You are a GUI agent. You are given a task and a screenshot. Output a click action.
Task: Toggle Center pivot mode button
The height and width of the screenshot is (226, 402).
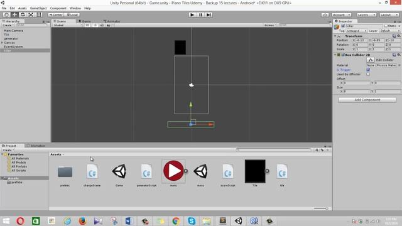(x=56, y=15)
